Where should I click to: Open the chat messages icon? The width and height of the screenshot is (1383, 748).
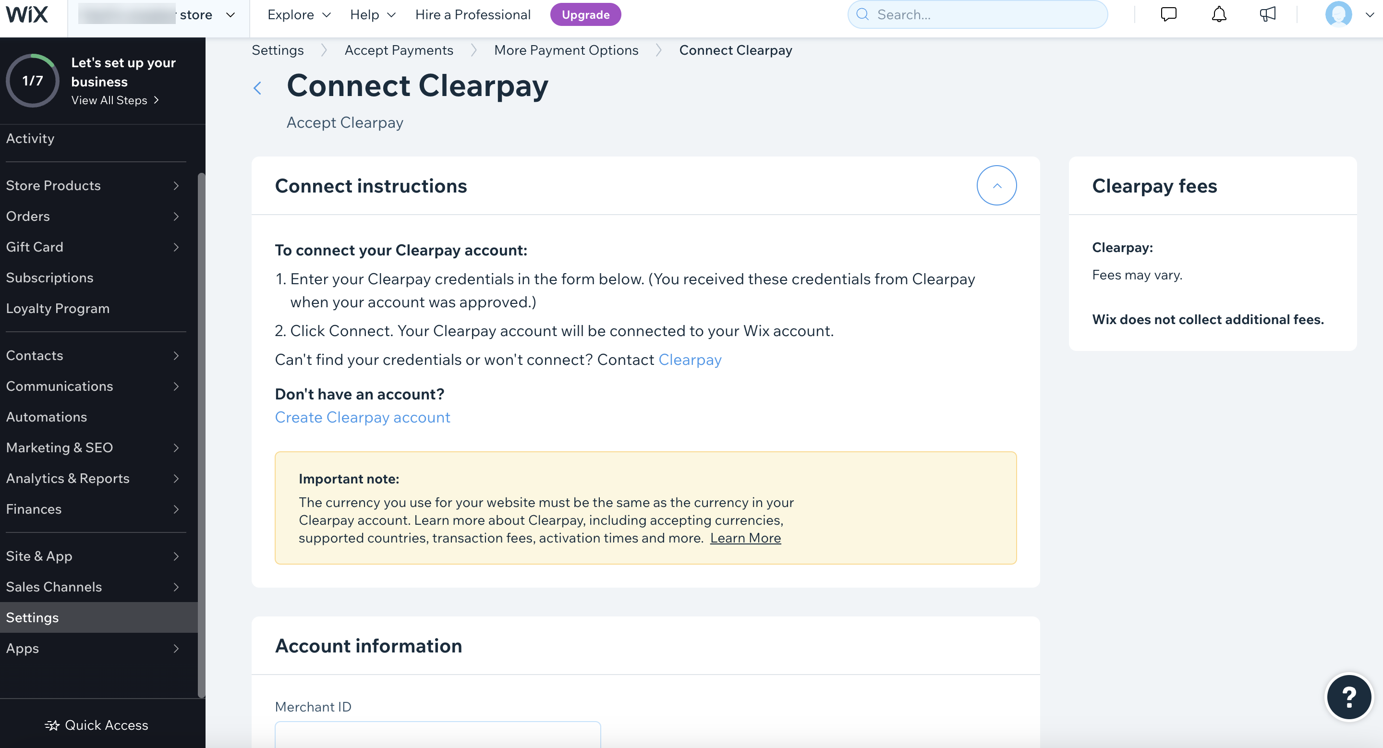(1168, 14)
